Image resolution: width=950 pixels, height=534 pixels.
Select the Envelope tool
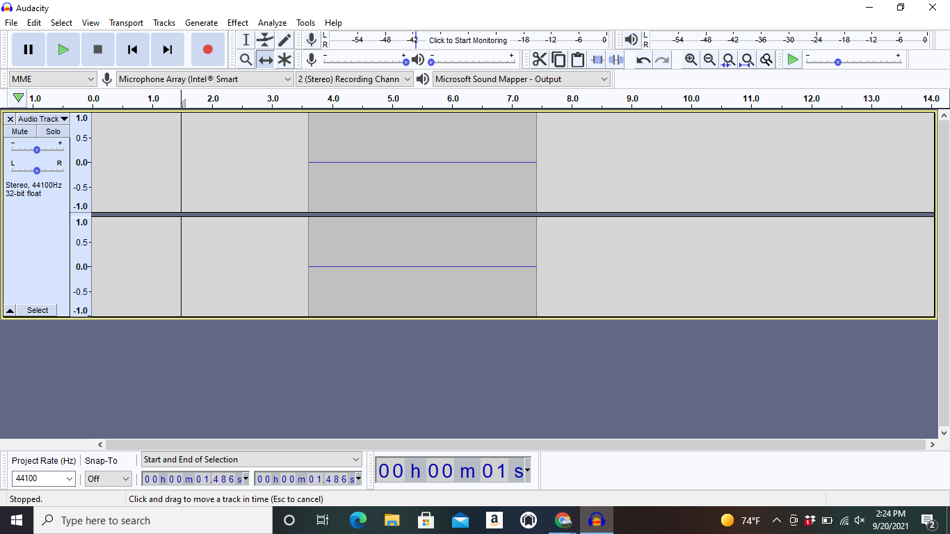264,40
